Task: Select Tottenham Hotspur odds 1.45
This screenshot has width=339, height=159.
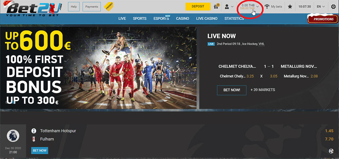Action: 329,131
